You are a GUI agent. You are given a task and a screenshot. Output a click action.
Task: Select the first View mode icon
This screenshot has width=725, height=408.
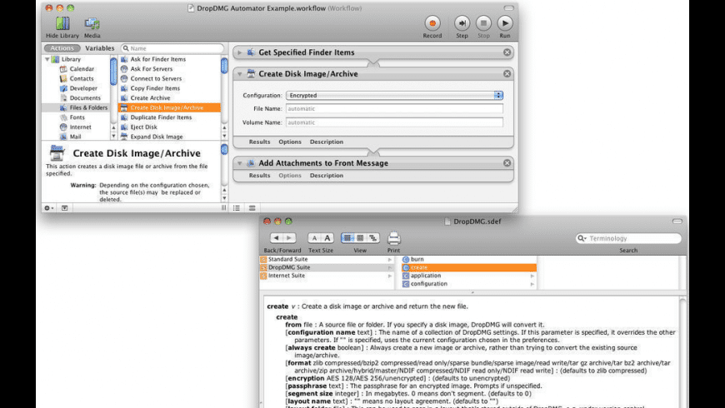click(347, 238)
